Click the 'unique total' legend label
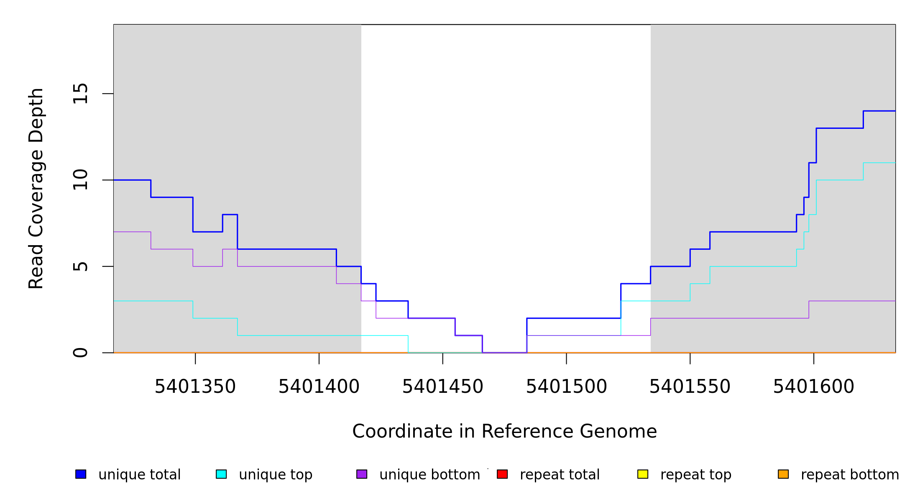The width and height of the screenshot is (920, 502). 139,475
